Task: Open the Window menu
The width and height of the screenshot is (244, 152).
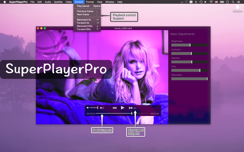Action: [110, 2]
